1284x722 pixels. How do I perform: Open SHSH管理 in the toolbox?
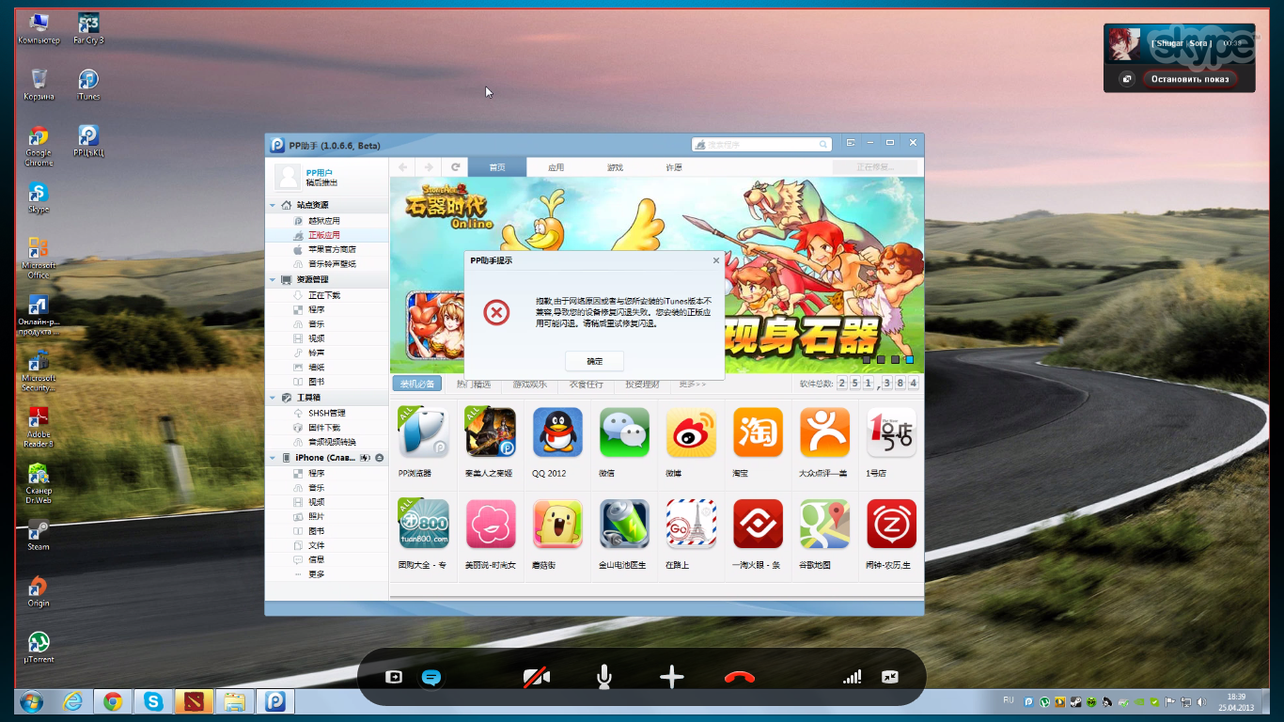pyautogui.click(x=326, y=413)
